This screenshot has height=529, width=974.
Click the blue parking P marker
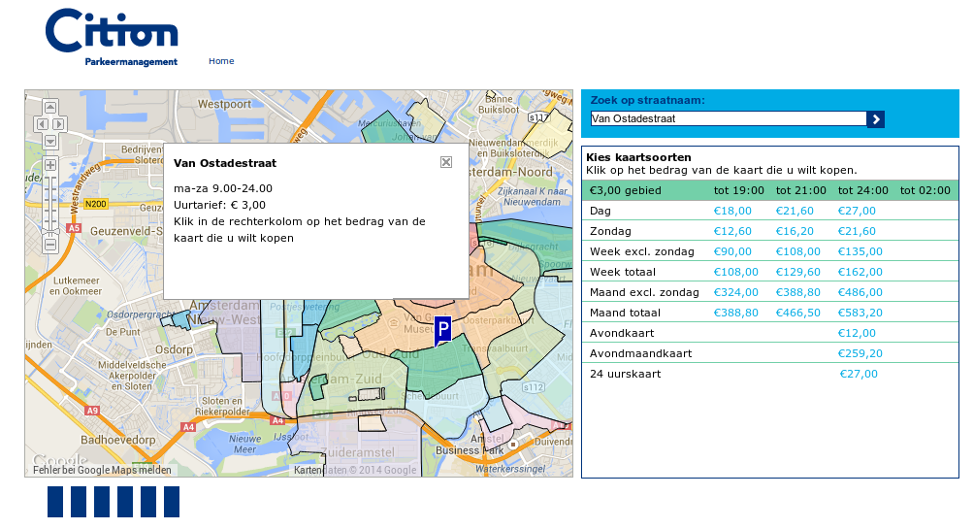[x=442, y=330]
